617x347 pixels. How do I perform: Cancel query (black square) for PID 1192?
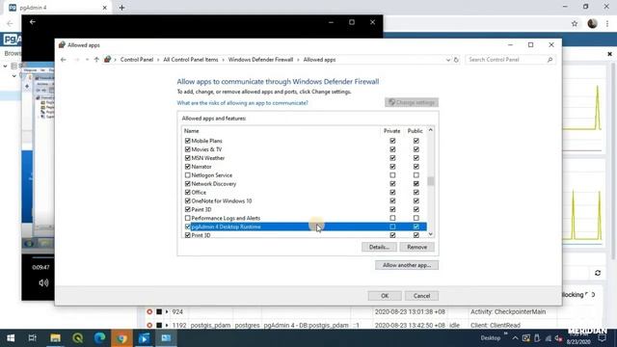coord(159,326)
